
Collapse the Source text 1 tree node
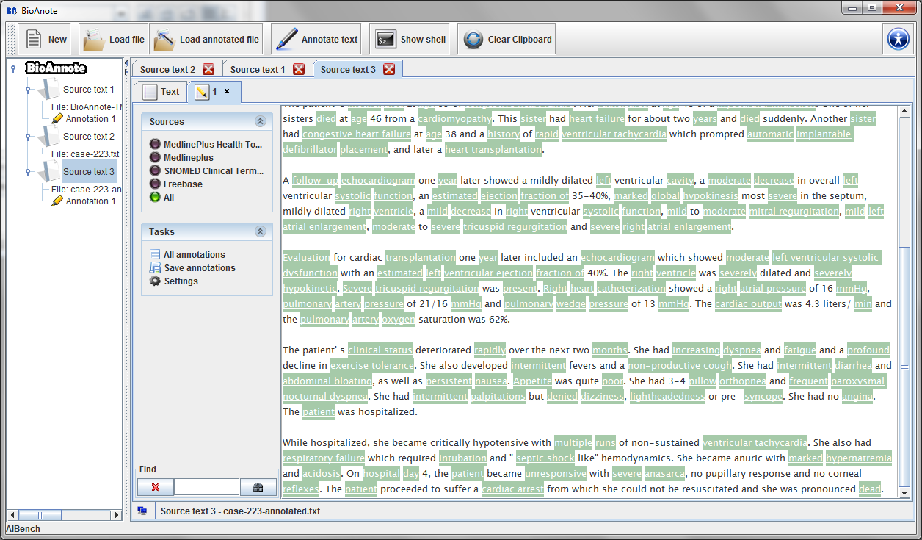click(x=29, y=90)
